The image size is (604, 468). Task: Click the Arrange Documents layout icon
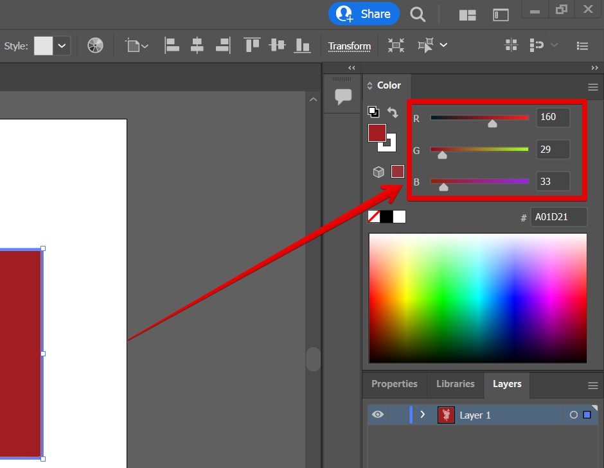click(467, 15)
